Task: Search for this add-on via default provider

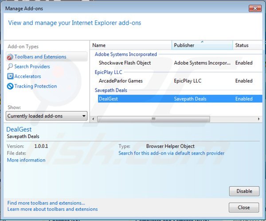Action: pyautogui.click(x=171, y=153)
